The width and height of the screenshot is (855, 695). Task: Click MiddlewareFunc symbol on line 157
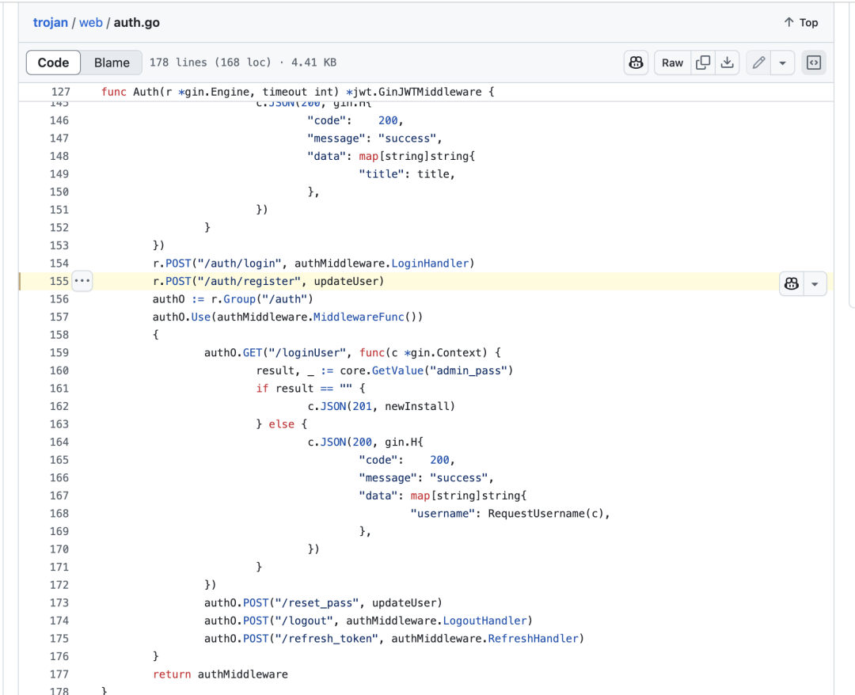tap(359, 317)
